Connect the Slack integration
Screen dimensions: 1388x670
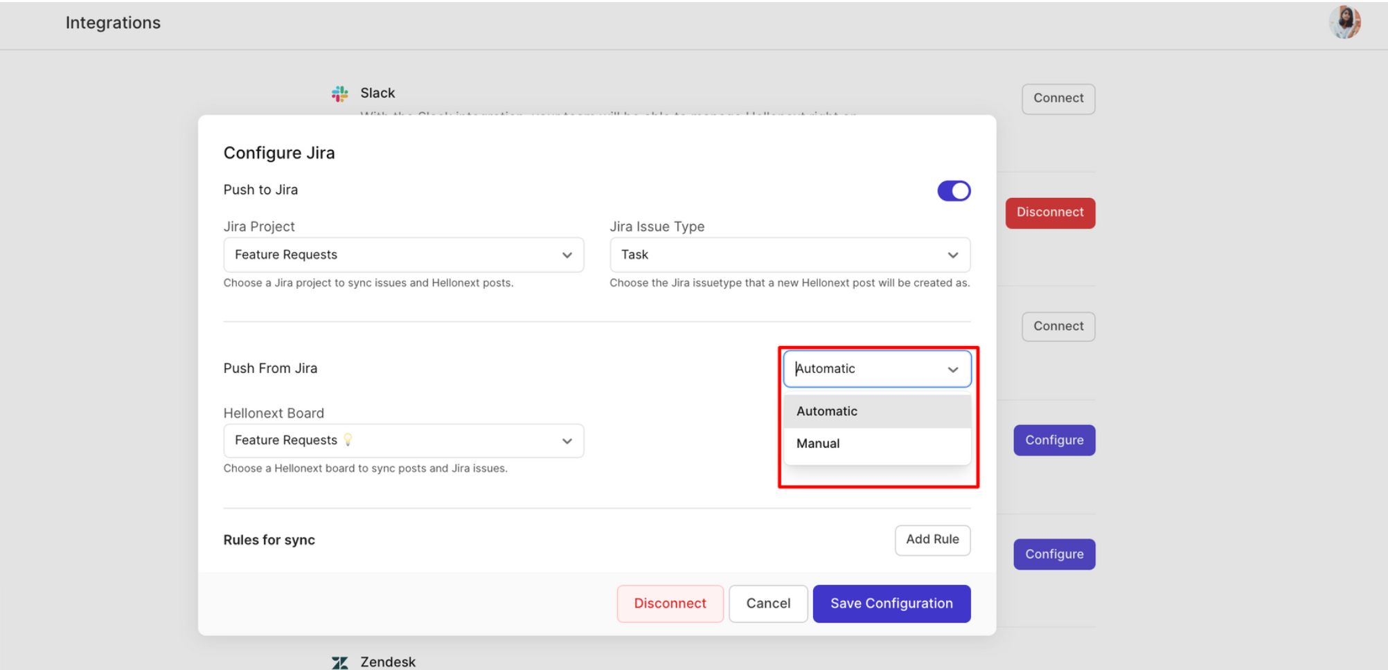click(x=1058, y=98)
